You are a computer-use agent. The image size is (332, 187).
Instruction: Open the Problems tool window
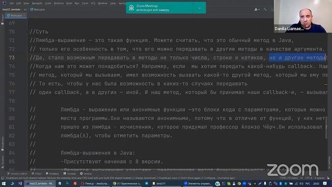click(x=52, y=173)
